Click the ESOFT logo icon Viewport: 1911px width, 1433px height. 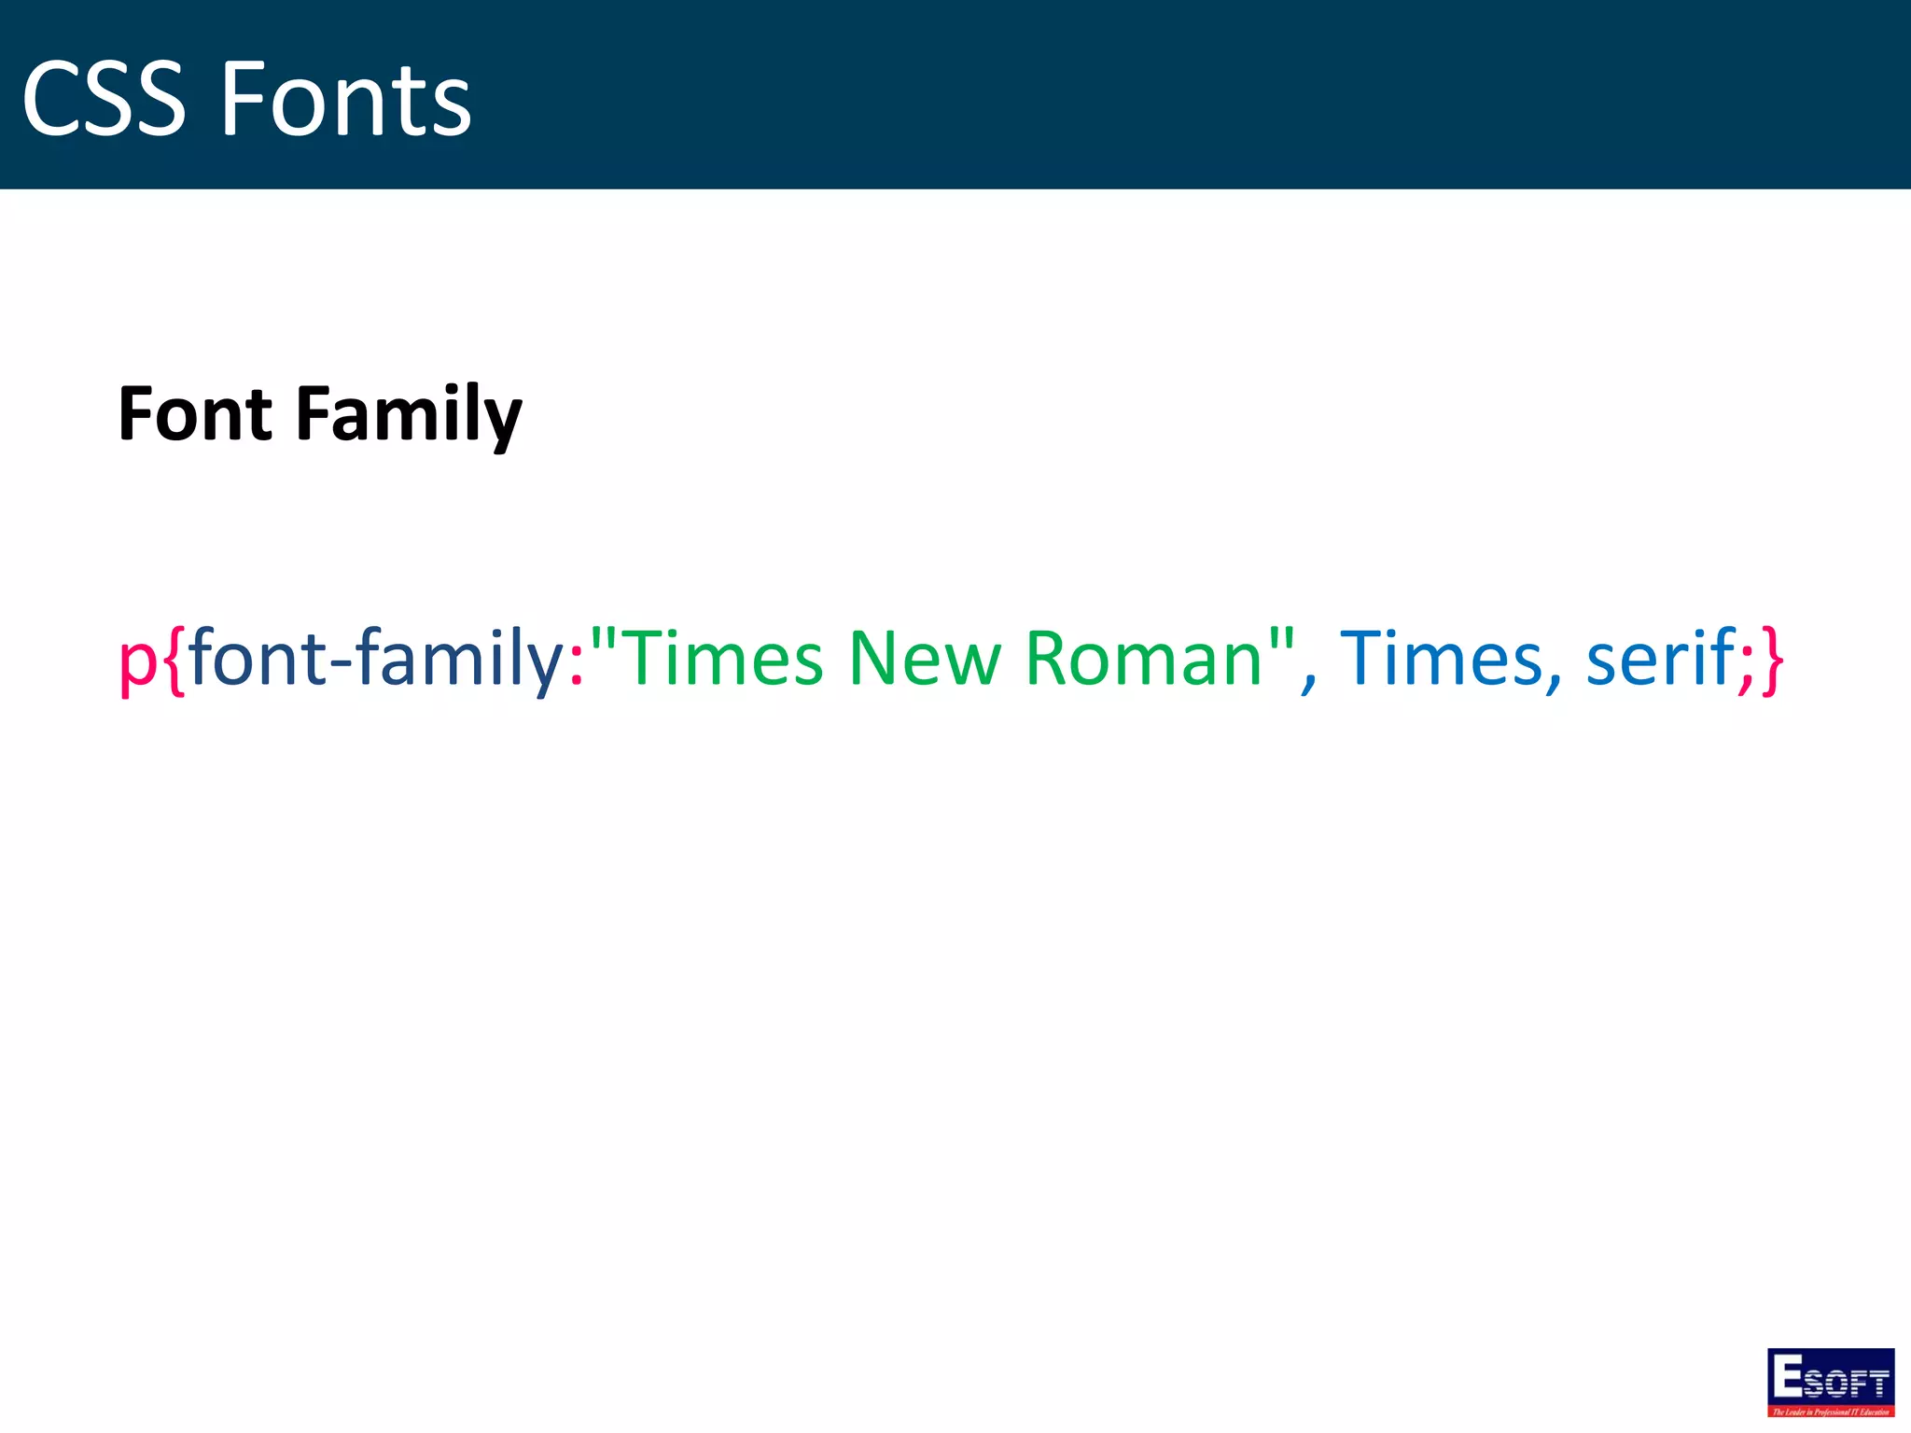point(1830,1377)
